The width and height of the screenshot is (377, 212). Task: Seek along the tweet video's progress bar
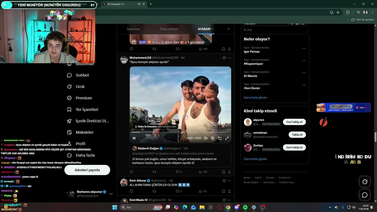[x=180, y=132]
